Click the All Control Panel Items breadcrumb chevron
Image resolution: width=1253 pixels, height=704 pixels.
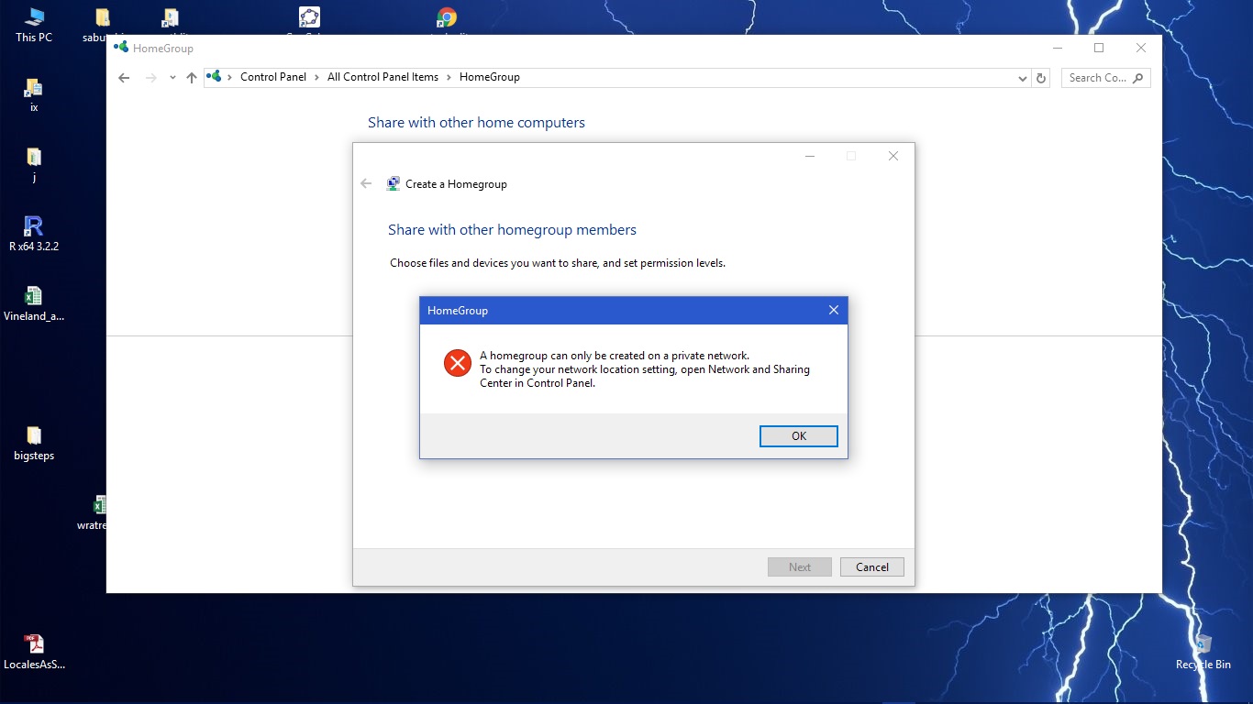pos(447,77)
